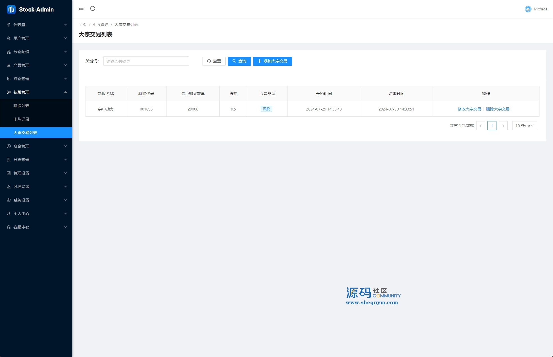Click the 添加大宗交易 button
This screenshot has width=553, height=357.
tap(272, 61)
